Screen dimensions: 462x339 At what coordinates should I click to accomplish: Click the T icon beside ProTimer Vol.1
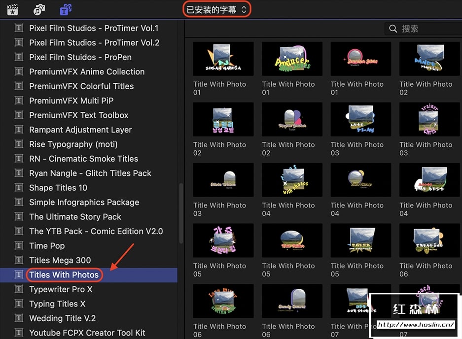(x=19, y=28)
